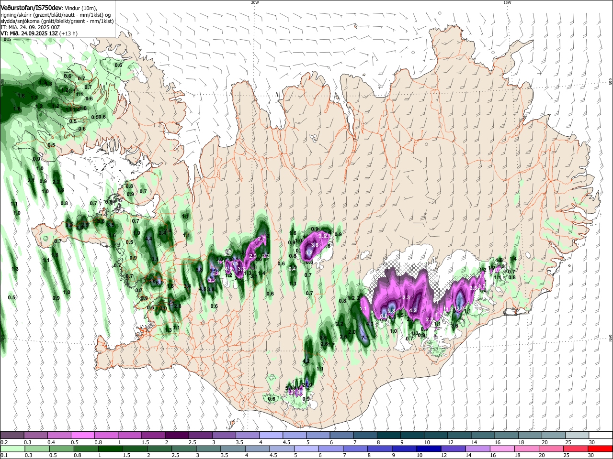
Task: Click the "rigning/skúrir" legend description line
Action: [x=56, y=15]
